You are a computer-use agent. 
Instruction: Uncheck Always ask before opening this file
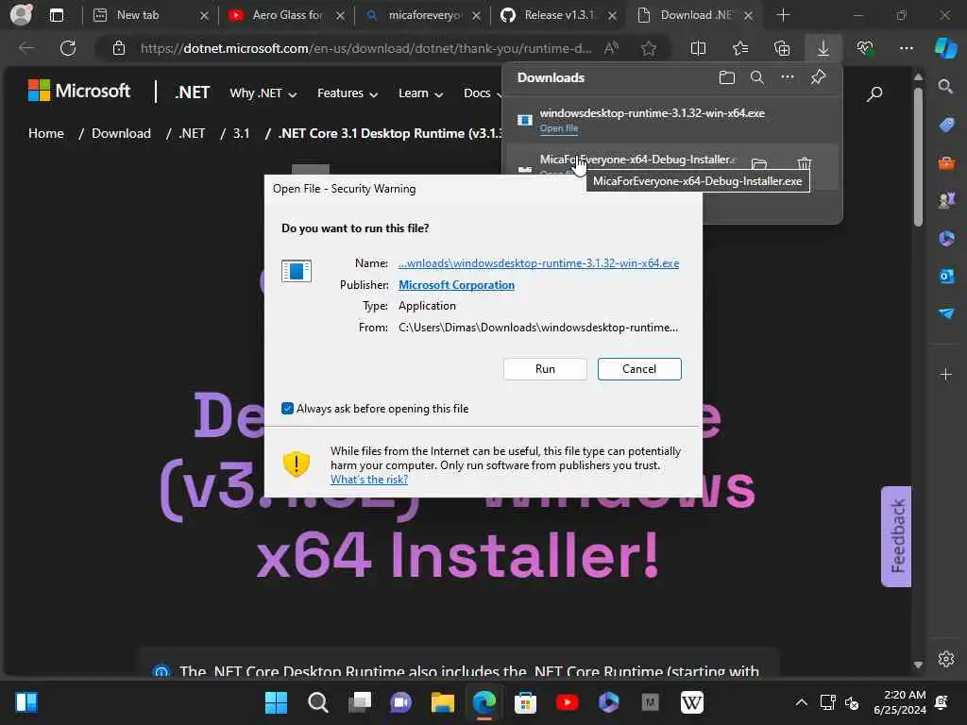[x=287, y=408]
